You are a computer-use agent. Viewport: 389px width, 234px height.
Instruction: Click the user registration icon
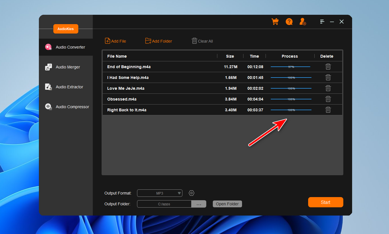pyautogui.click(x=303, y=22)
